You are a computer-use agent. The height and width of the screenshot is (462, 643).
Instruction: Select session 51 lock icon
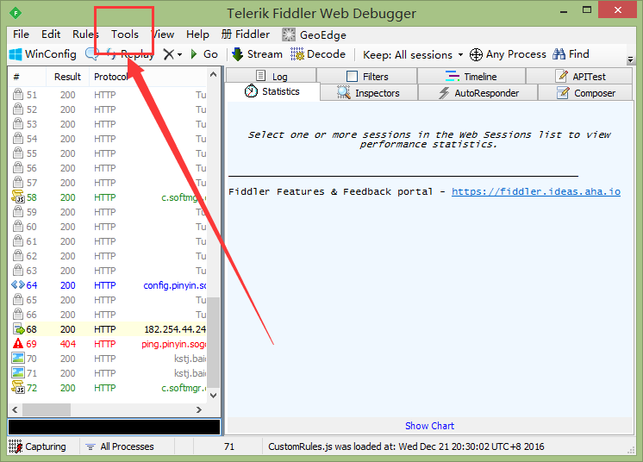[18, 94]
